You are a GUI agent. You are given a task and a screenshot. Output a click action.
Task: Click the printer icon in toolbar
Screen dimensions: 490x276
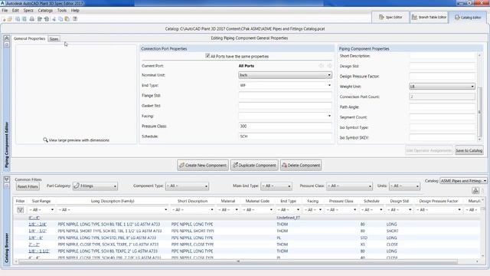click(32, 19)
